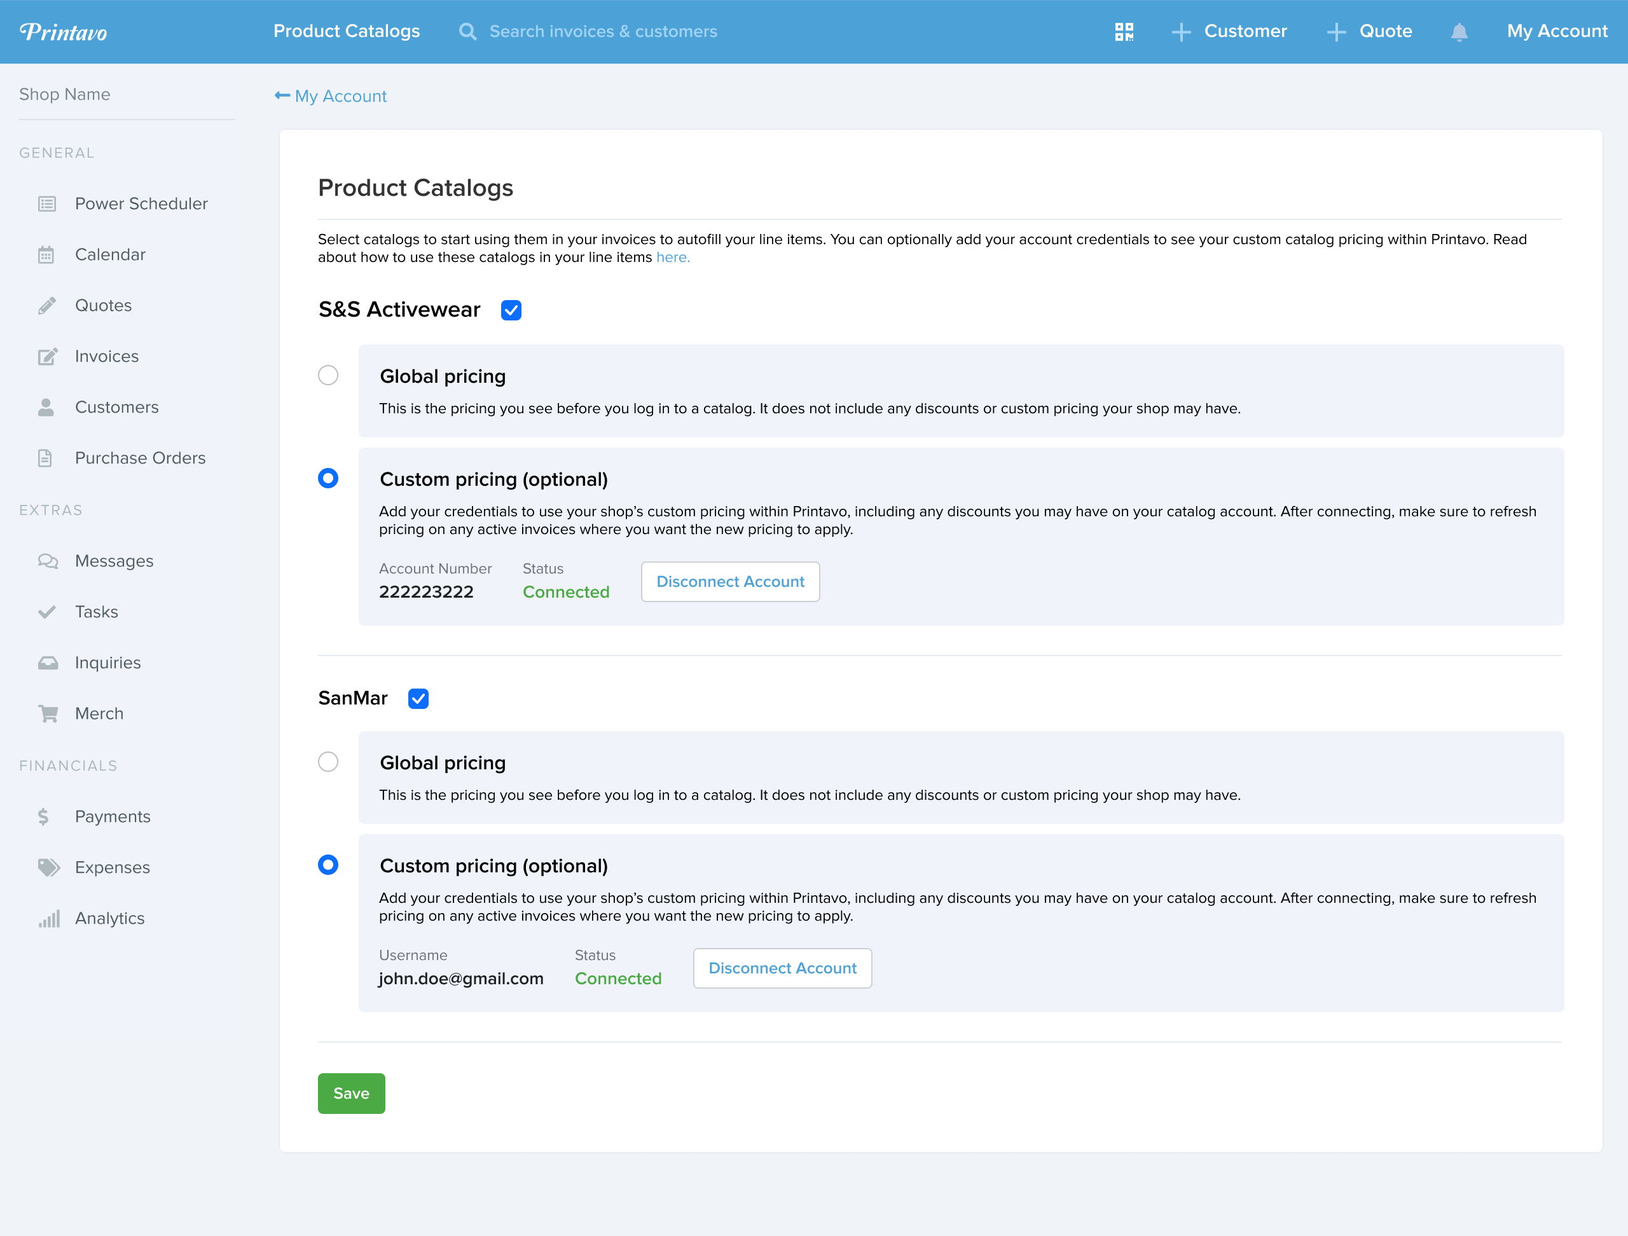Click the S&S Activewear heading
This screenshot has width=1628, height=1236.
(x=399, y=310)
